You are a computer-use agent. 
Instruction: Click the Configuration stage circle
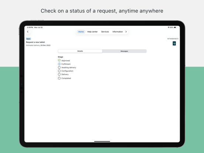59,71
